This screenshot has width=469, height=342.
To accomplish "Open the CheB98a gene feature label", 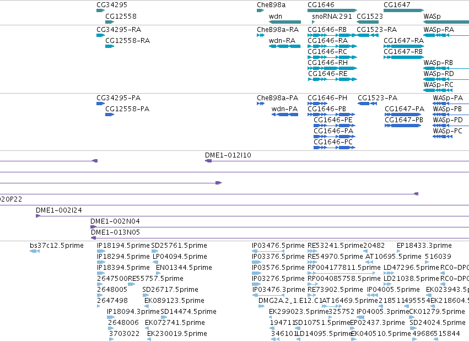I will click(x=271, y=5).
